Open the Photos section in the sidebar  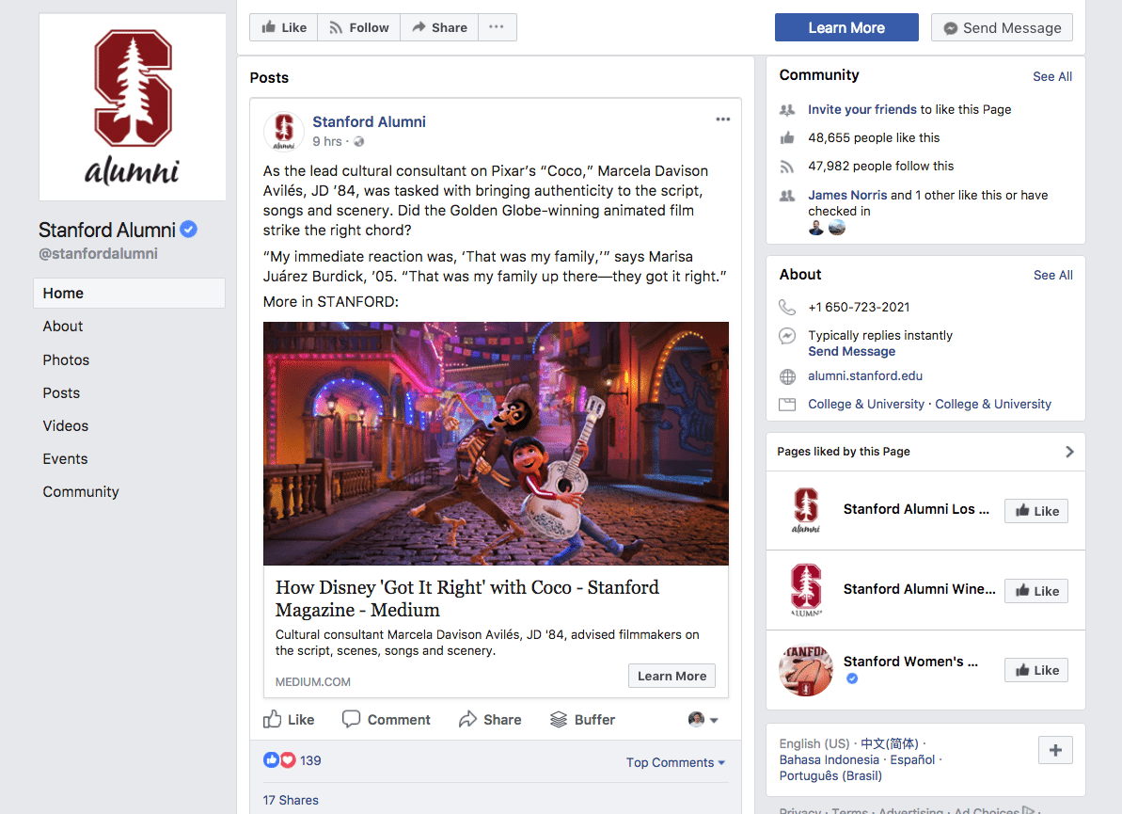pos(66,359)
